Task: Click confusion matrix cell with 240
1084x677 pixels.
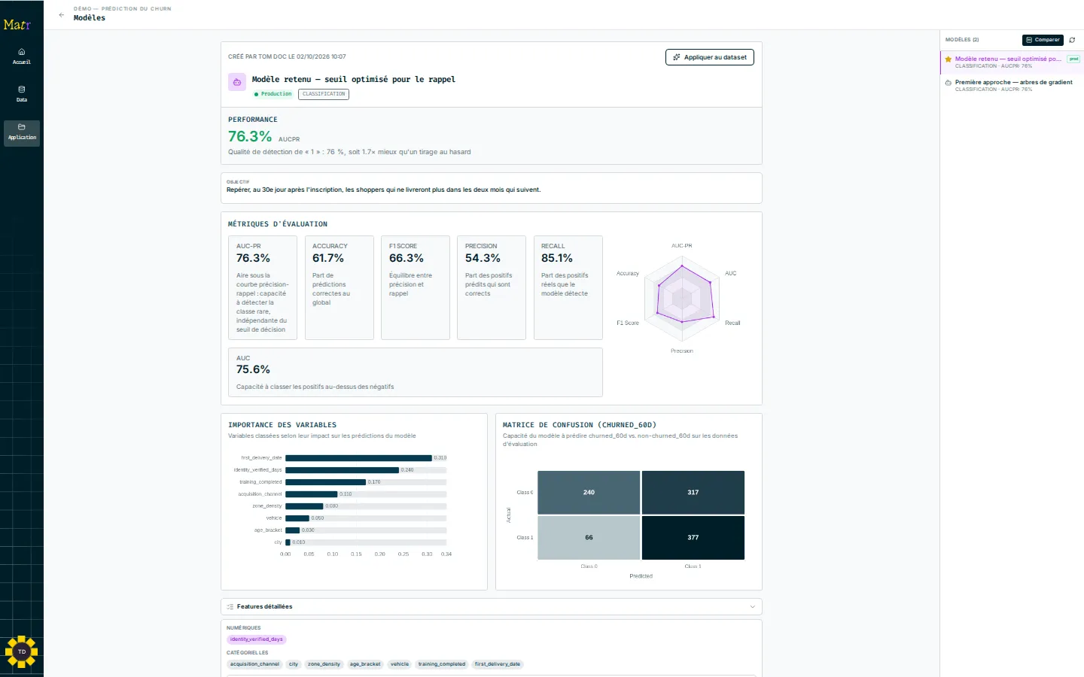Action: pyautogui.click(x=589, y=493)
